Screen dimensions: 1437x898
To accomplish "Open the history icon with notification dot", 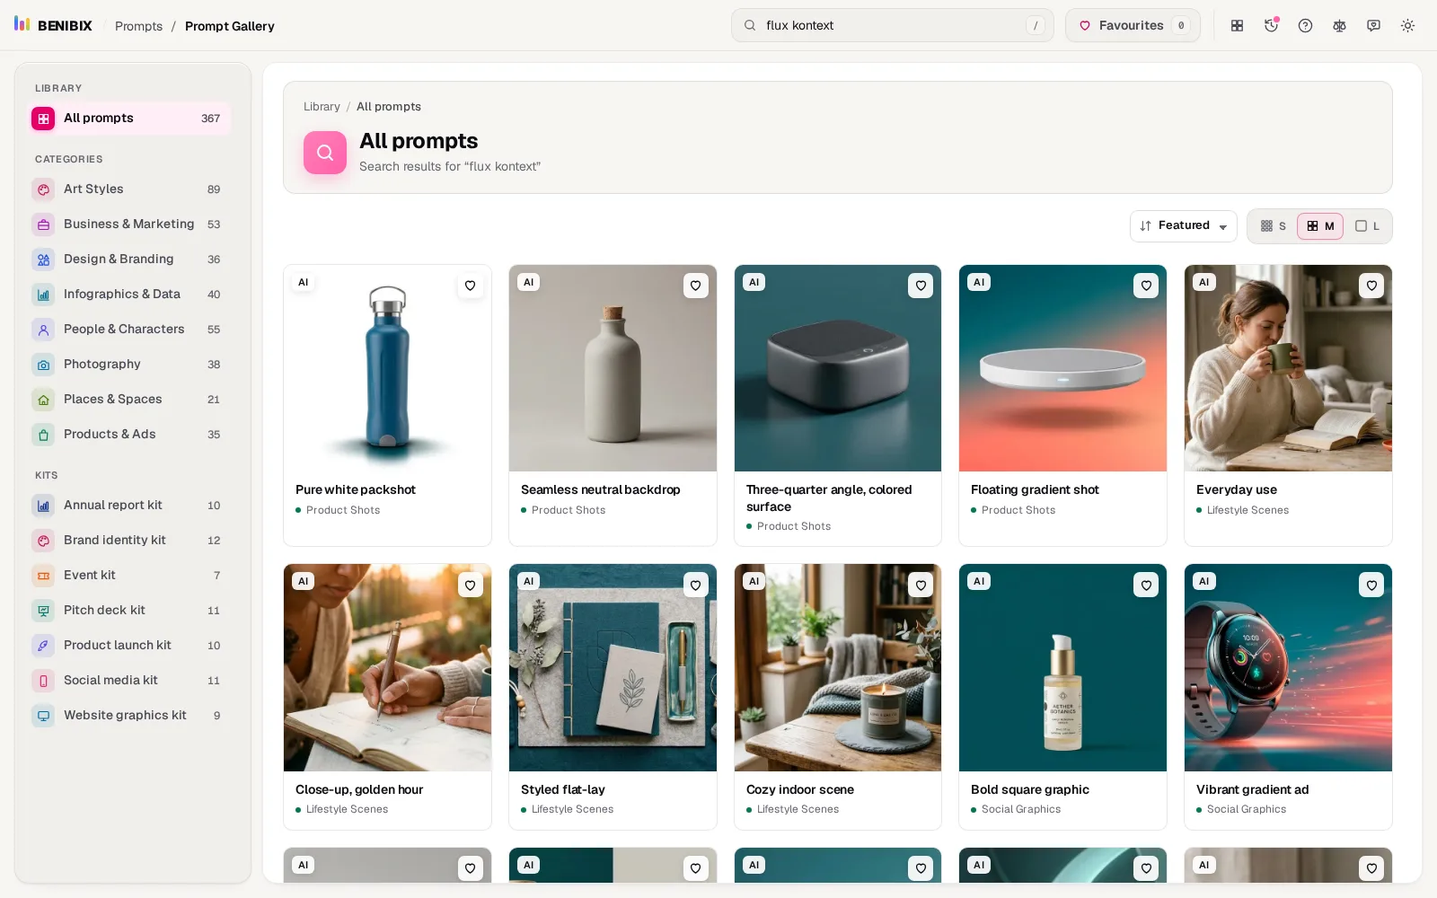I will [x=1271, y=26].
